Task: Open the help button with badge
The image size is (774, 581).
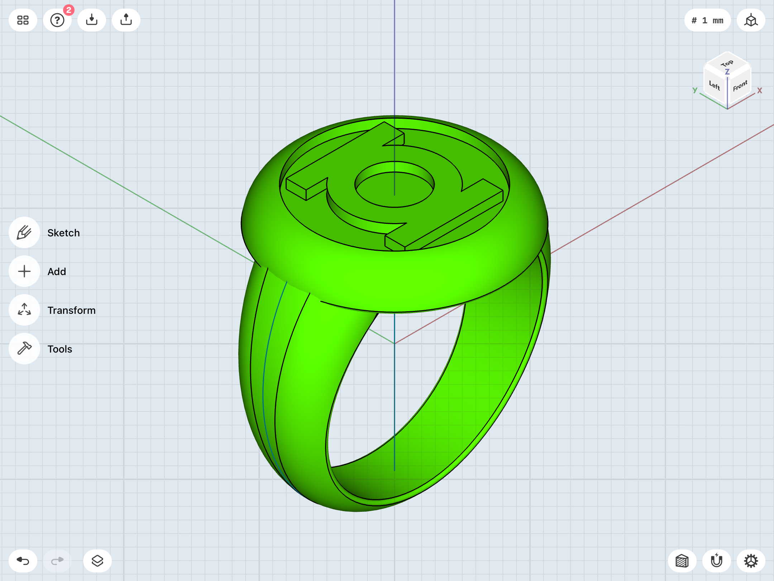Action: coord(57,20)
